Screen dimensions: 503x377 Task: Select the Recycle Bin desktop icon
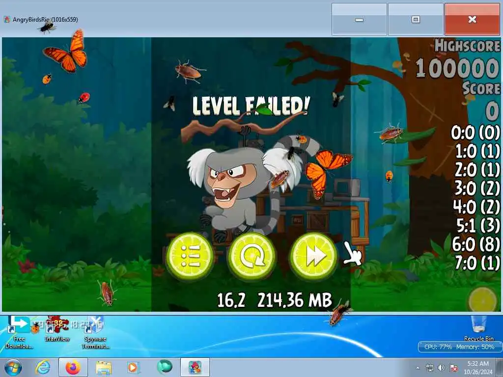[478, 328]
